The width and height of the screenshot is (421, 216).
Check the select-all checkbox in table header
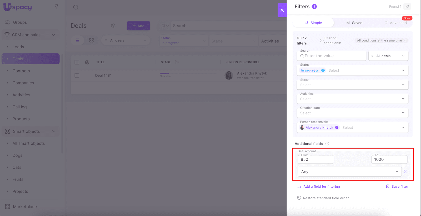(x=77, y=62)
